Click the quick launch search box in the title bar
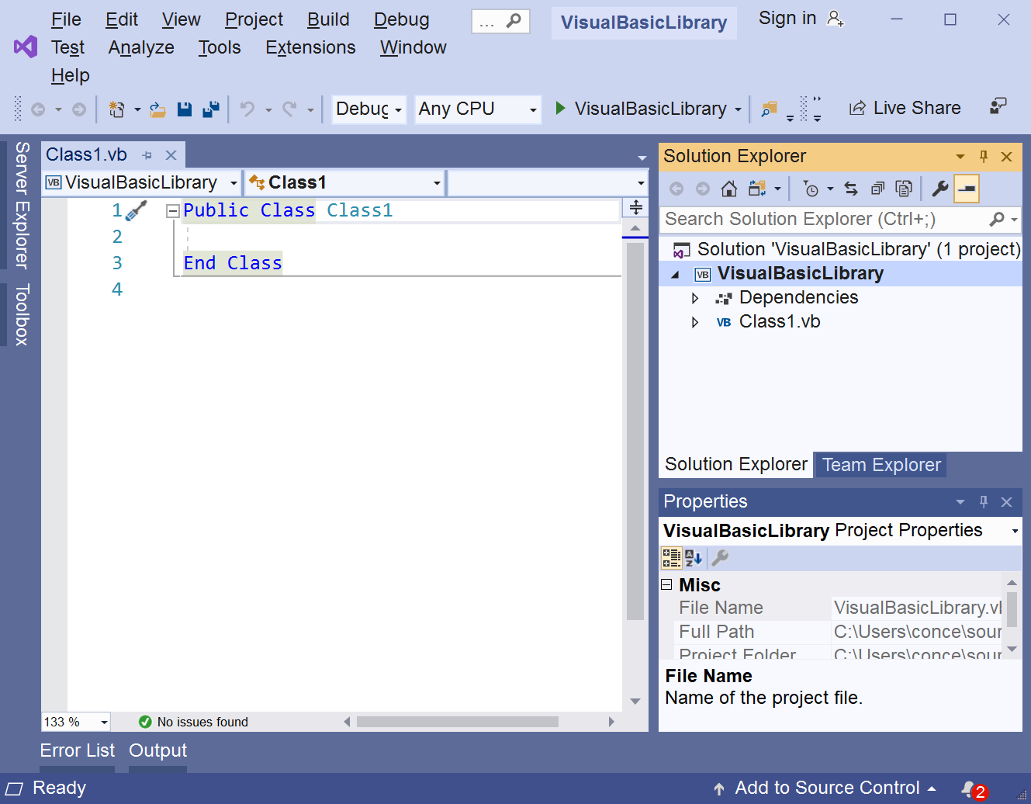This screenshot has width=1031, height=804. pyautogui.click(x=500, y=22)
